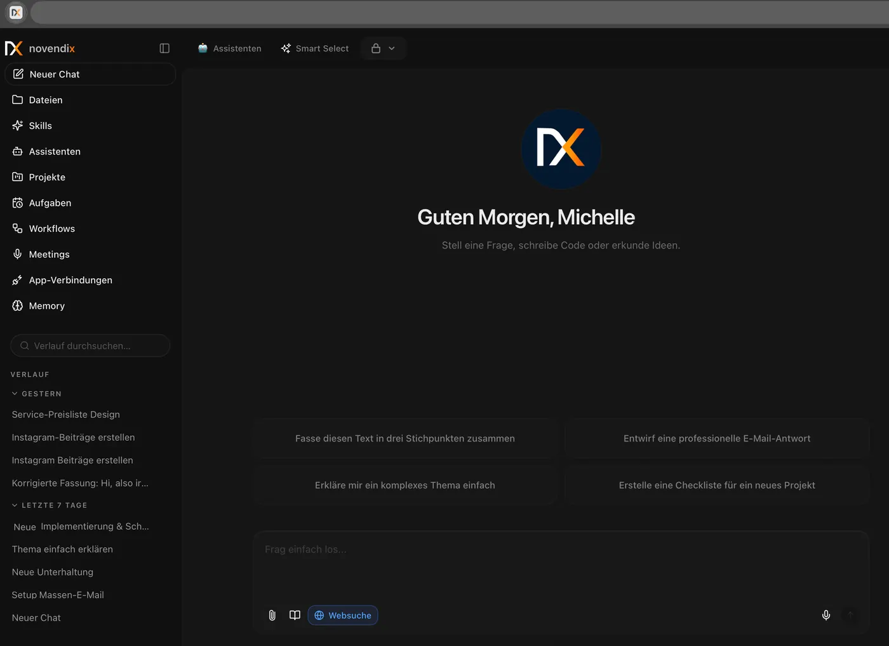
Task: Select Erstelle eine Checkliste für ein neues Projekt
Action: pyautogui.click(x=717, y=485)
